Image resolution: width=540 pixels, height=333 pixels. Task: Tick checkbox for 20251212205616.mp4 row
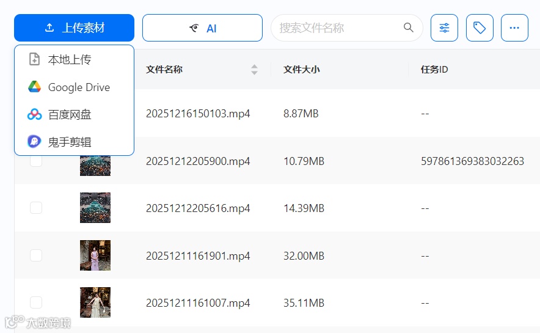click(36, 208)
